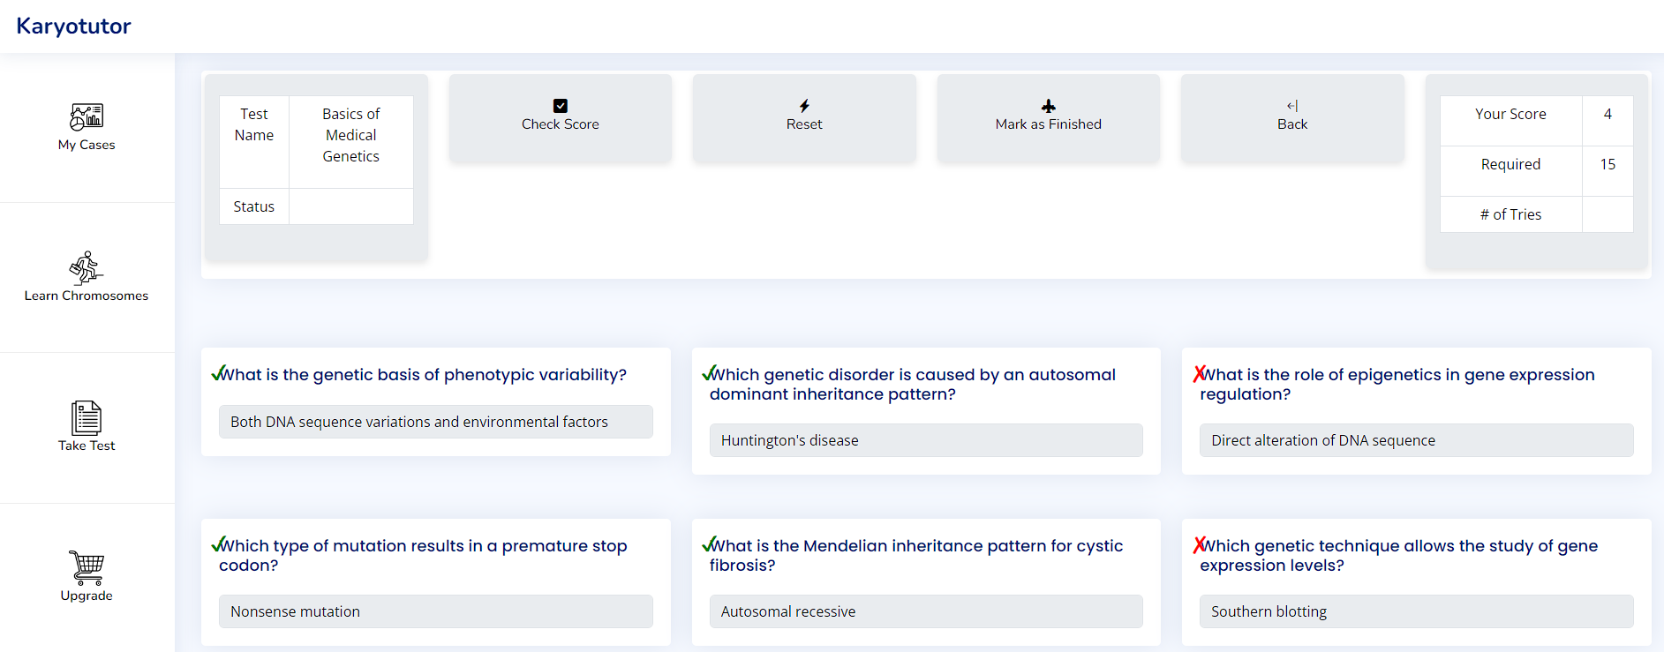Open the Huntington's disease answer dropdown
Viewport: 1664px width, 652px height.
[x=926, y=440]
